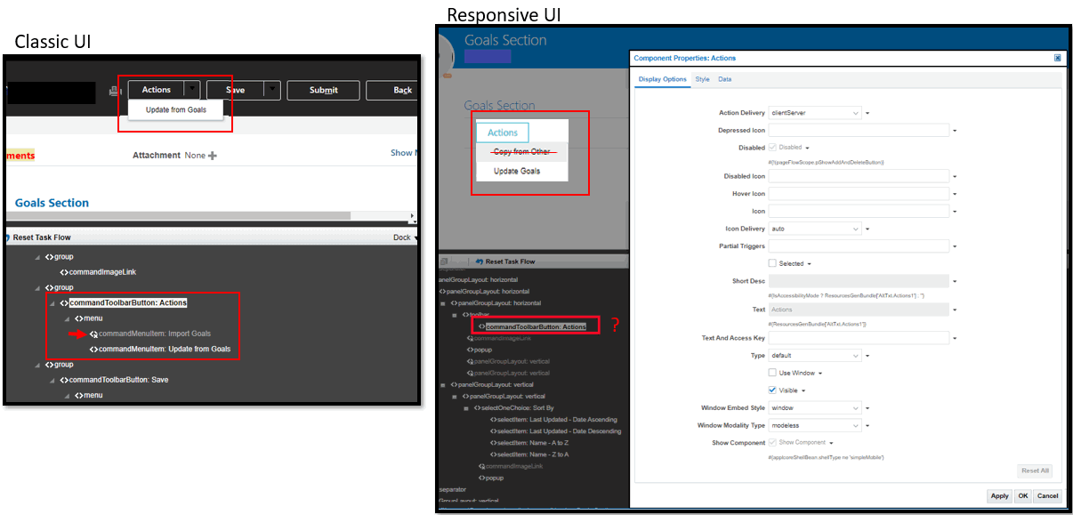The height and width of the screenshot is (515, 1073).
Task: Open the Window Modality Type combo box
Action: tap(816, 425)
